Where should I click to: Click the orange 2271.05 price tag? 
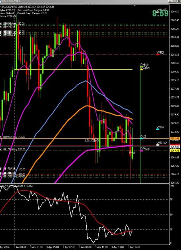click(173, 138)
